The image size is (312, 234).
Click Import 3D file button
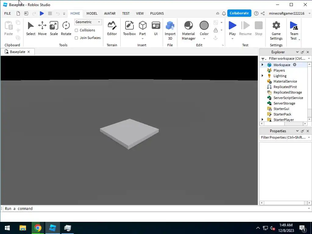[170, 30]
